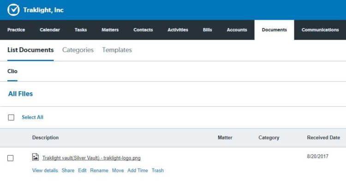Click the 8/20/2017 received date cell
This screenshot has width=346, height=181.
(x=317, y=156)
